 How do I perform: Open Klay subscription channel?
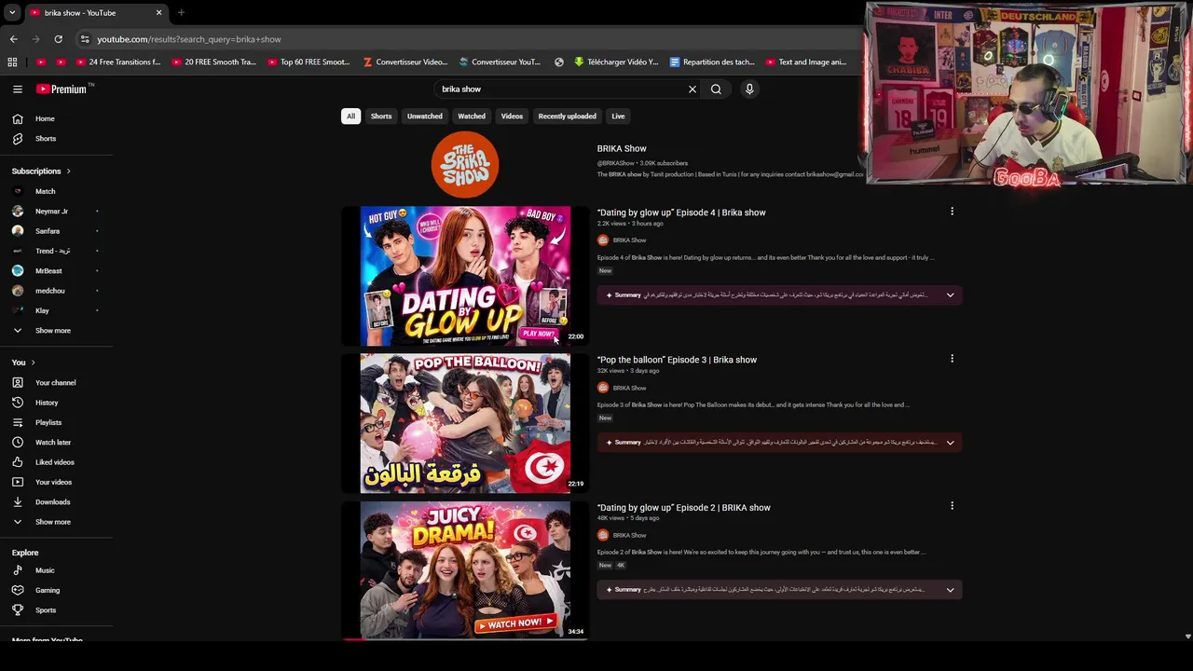[x=42, y=310]
